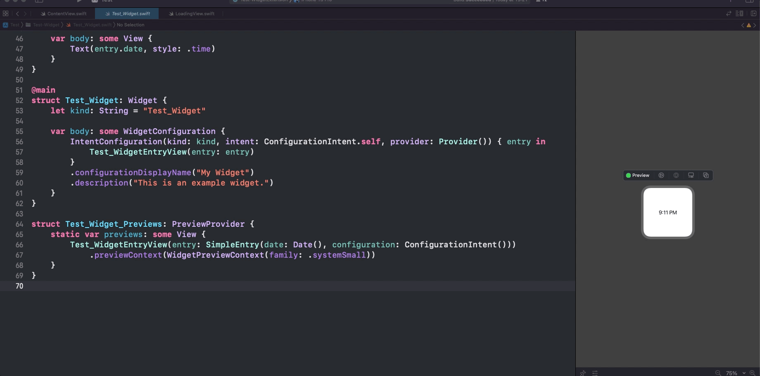This screenshot has width=760, height=376.
Task: Click the @main attribute in code
Action: (43, 90)
